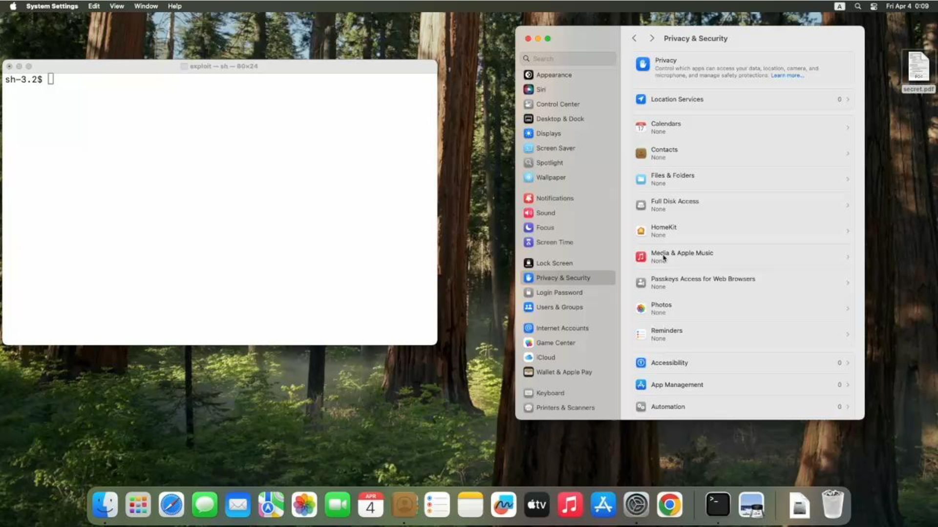This screenshot has height=527, width=938.
Task: Select iCloud in sidebar
Action: (568, 357)
